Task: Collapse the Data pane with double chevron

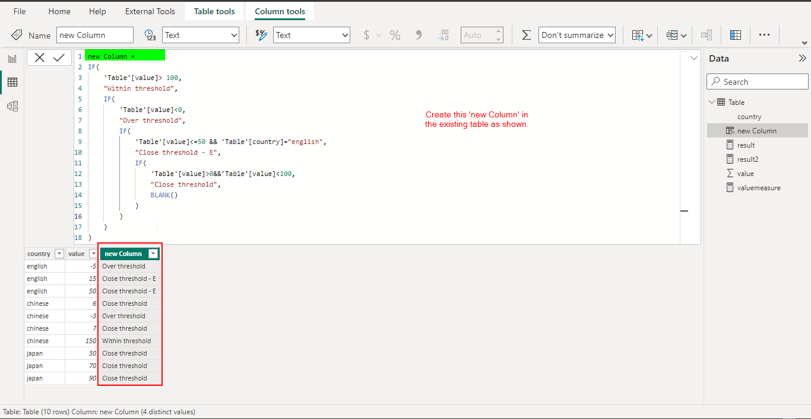Action: (x=802, y=58)
